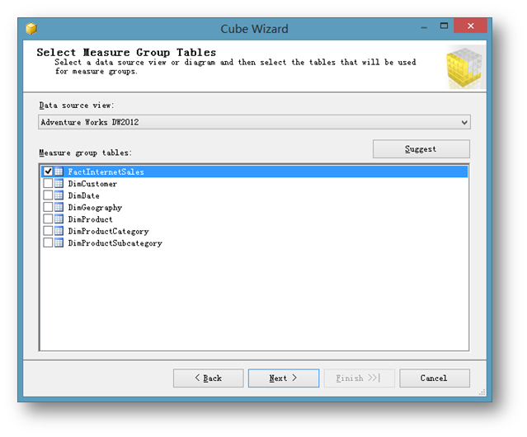Select the FactInternetSales row text

pos(106,172)
